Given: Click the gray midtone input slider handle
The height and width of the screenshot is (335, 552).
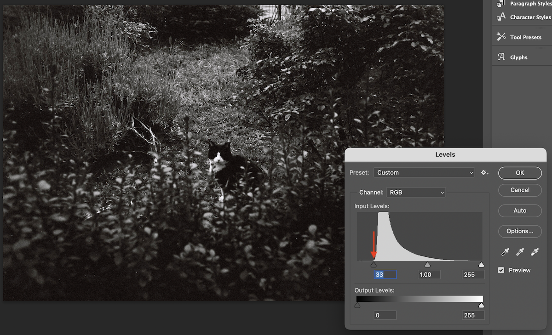Looking at the screenshot, I should pyautogui.click(x=427, y=265).
